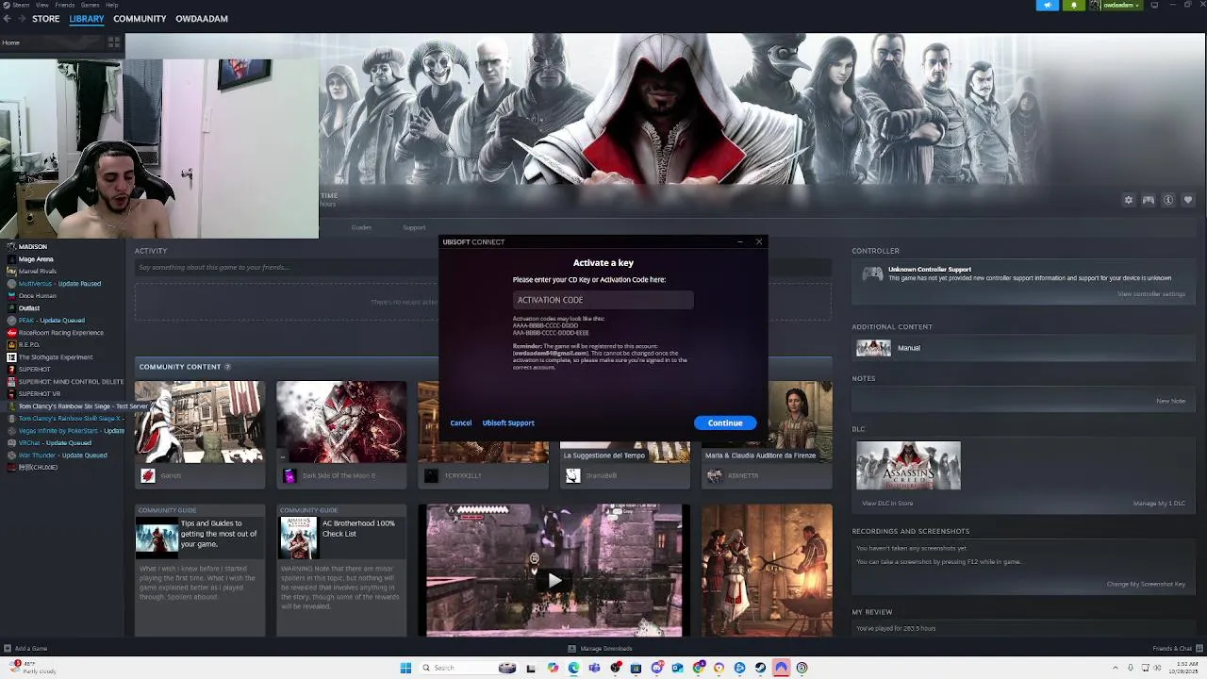Open the Community Content help icon

227,367
